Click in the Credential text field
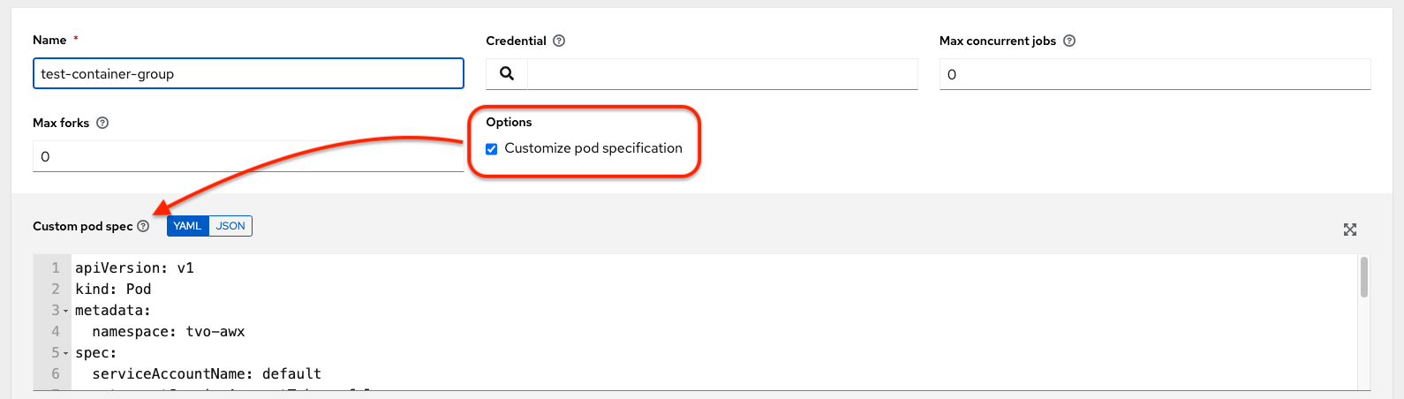This screenshot has width=1404, height=399. coord(721,74)
